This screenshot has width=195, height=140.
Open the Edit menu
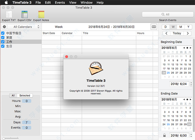coord(48,3)
